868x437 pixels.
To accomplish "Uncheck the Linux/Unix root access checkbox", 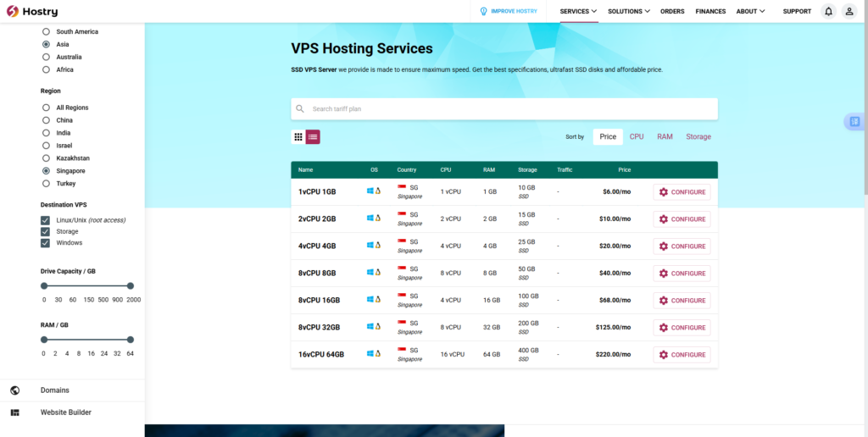I will click(x=46, y=220).
